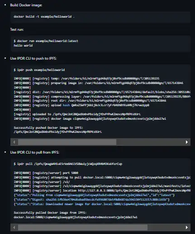Click right arrow of ipdr pull scrollbar

[187, 227]
